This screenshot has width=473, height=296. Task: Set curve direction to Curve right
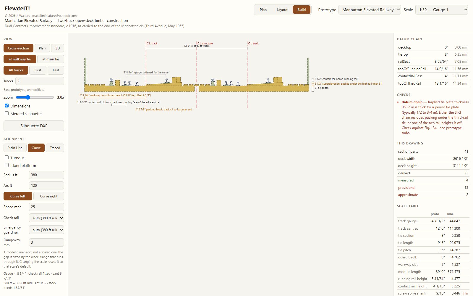pyautogui.click(x=49, y=196)
